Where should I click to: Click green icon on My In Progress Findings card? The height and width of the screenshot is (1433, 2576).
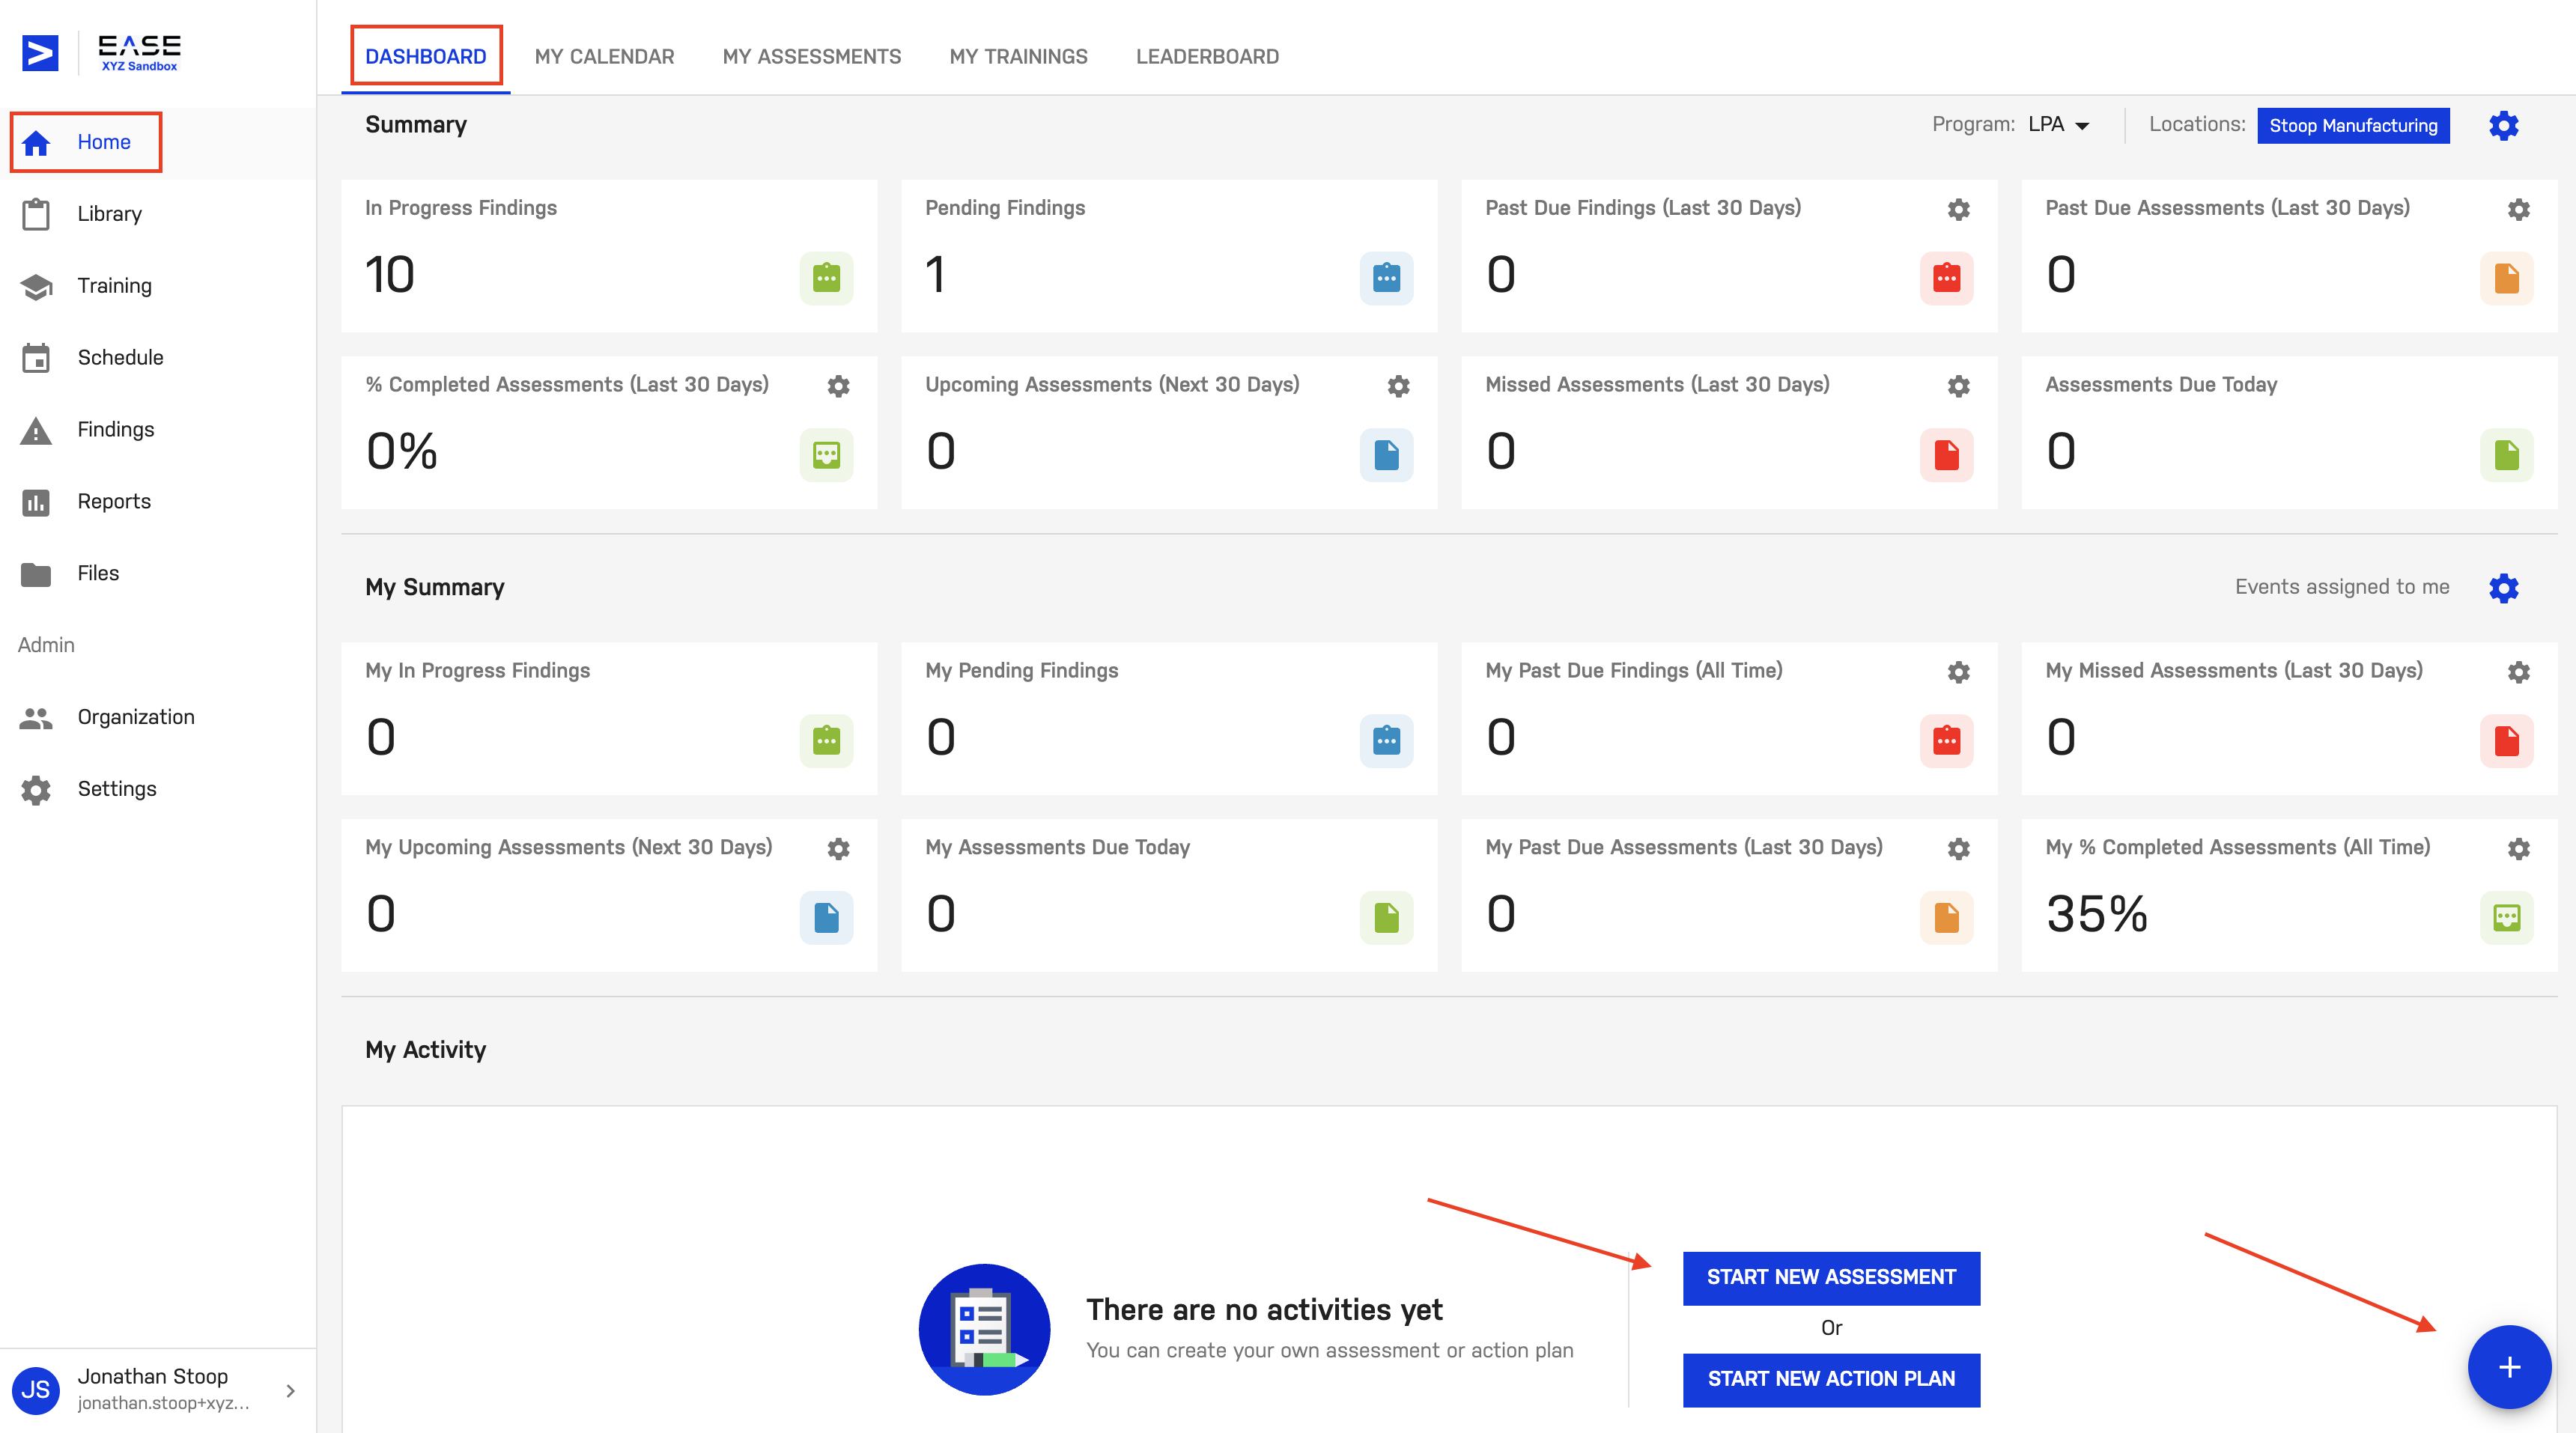click(826, 741)
